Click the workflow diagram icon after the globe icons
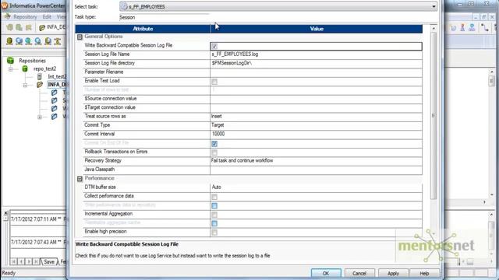Viewport: 499px width, 280px height. tap(58, 41)
